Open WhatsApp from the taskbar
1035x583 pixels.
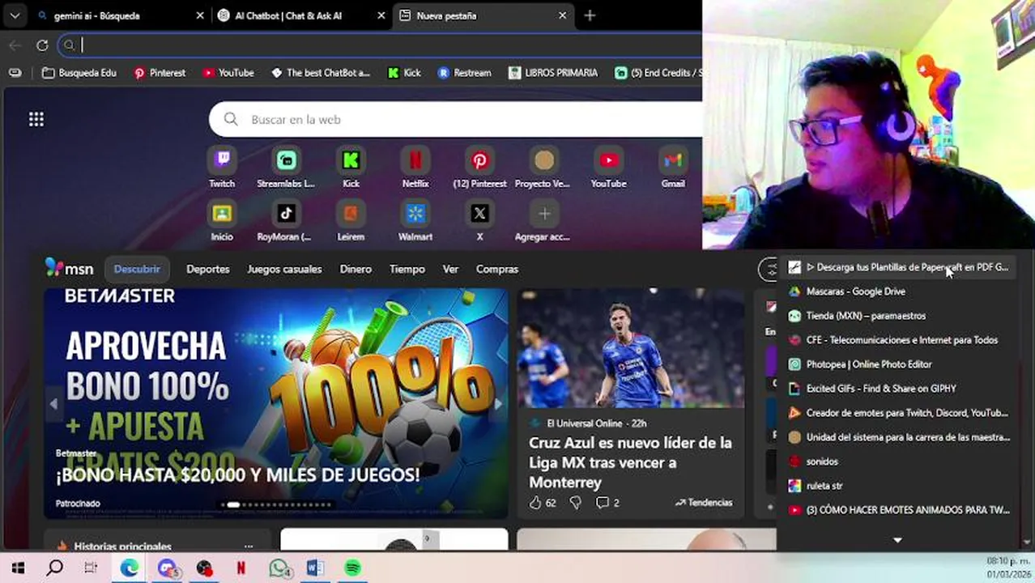pos(279,568)
